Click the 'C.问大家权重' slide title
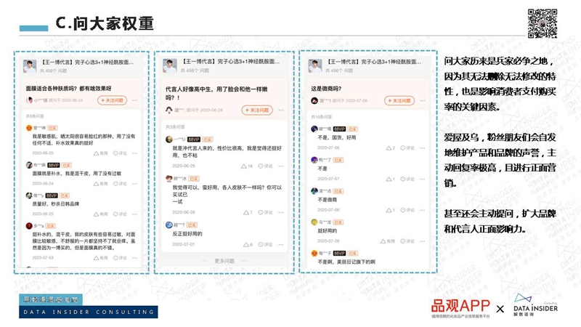This screenshot has height=327, width=581. coord(105,23)
